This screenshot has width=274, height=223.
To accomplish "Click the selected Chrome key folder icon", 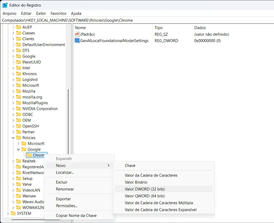I will pyautogui.click(x=29, y=155).
